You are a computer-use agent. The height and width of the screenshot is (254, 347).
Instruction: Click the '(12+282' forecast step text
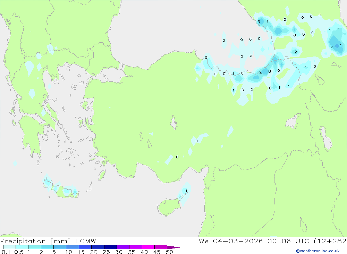[x=330, y=241]
